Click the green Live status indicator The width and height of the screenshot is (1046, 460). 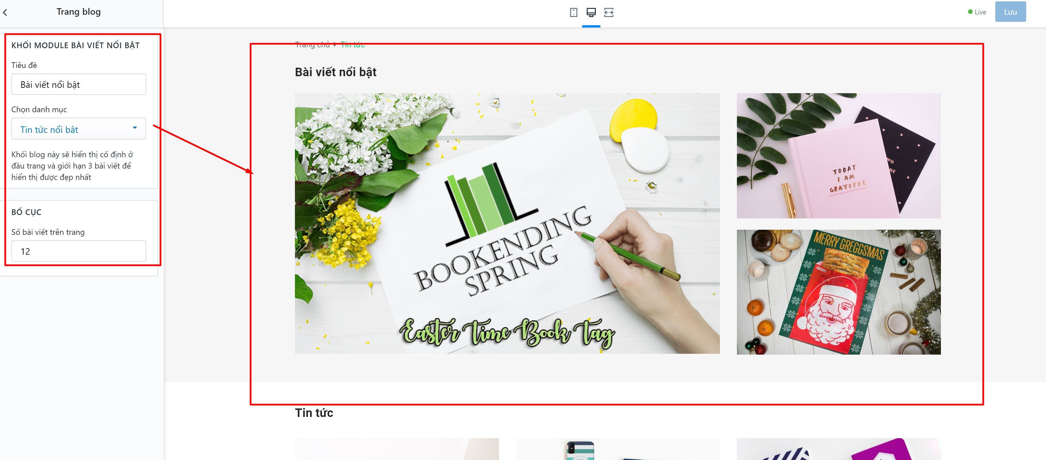(977, 12)
